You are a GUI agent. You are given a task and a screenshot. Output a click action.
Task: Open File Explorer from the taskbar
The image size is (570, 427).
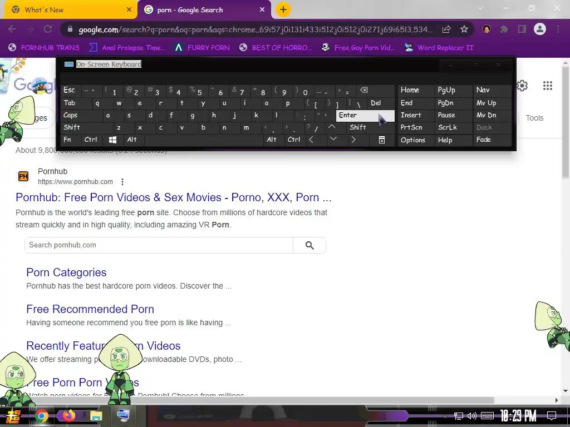click(x=96, y=416)
